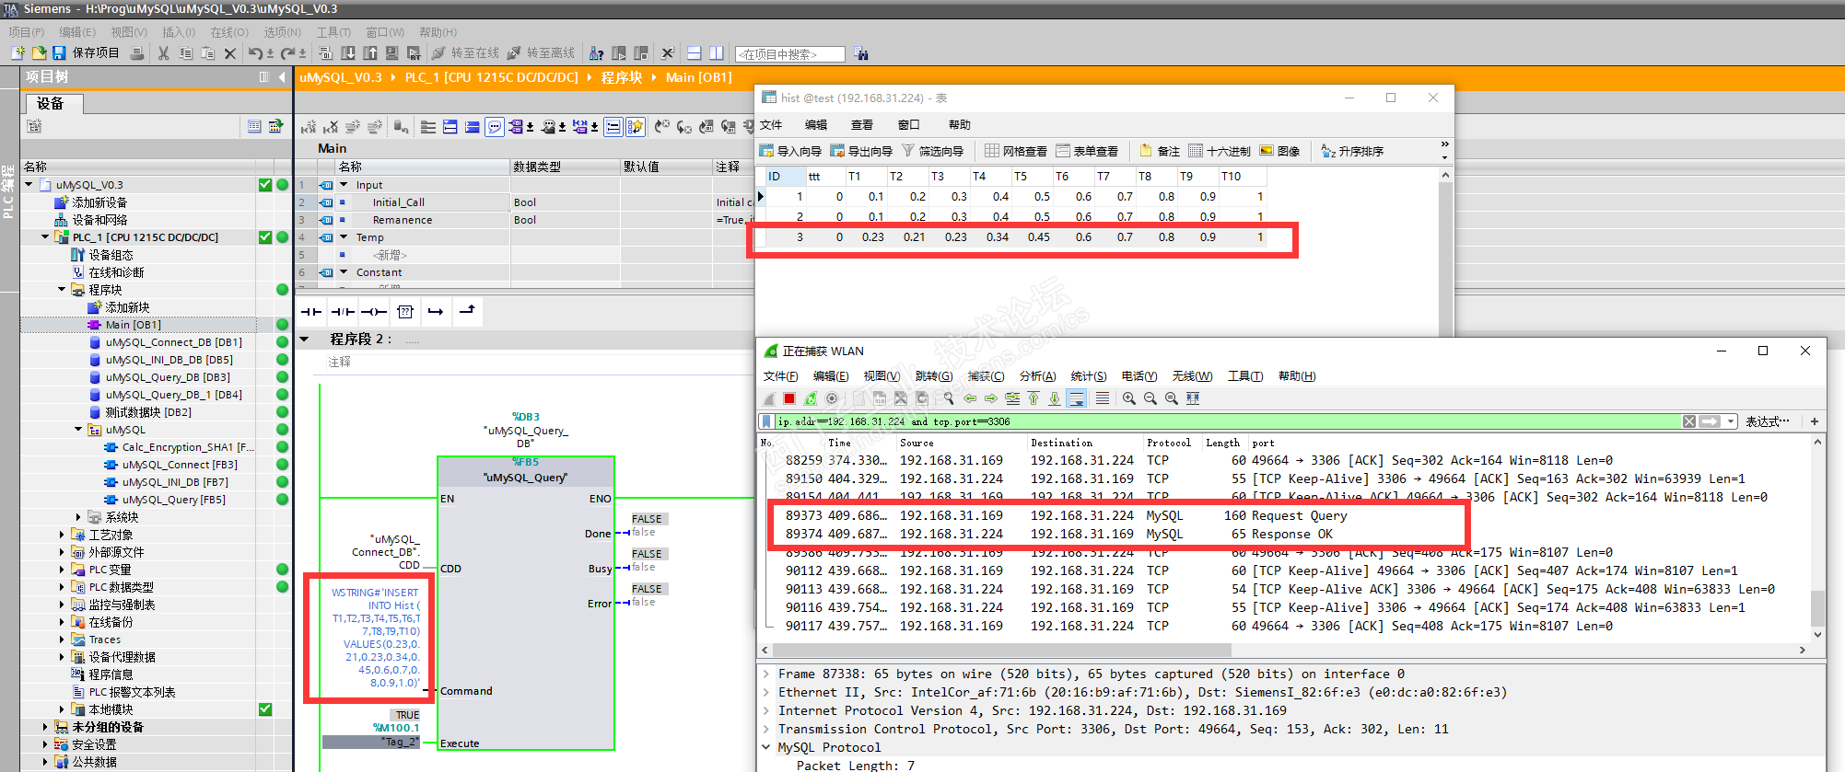
Task: Click the split editor vertically icon
Action: (717, 53)
